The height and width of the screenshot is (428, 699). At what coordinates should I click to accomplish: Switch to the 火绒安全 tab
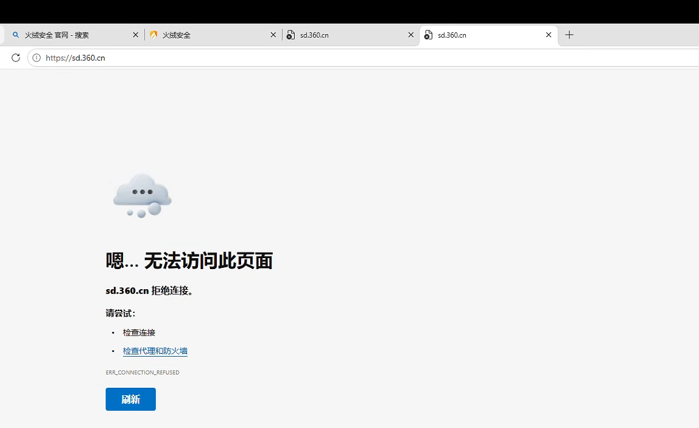(213, 35)
